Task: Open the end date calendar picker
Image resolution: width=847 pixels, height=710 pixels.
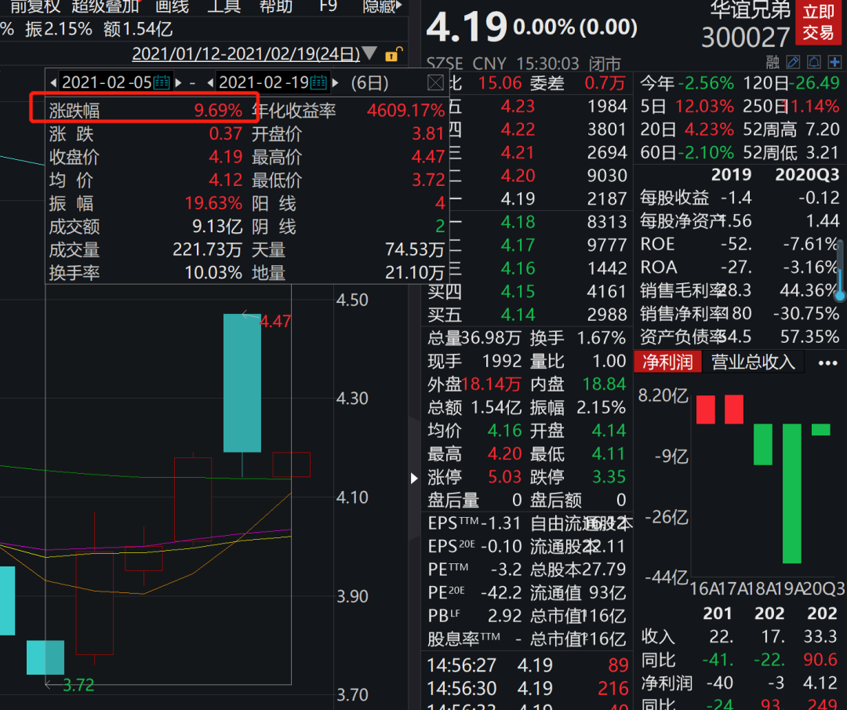Action: [318, 82]
